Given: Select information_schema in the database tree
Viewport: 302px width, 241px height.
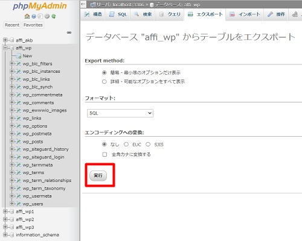Looking at the screenshot, I should [37, 235].
